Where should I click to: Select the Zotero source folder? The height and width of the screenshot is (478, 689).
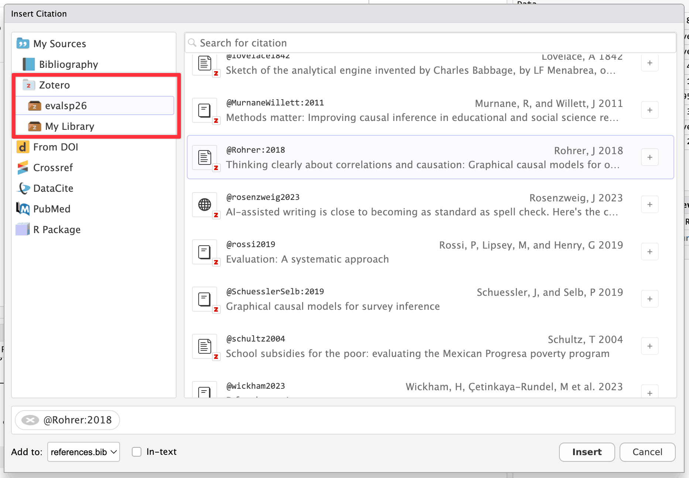[x=54, y=85]
